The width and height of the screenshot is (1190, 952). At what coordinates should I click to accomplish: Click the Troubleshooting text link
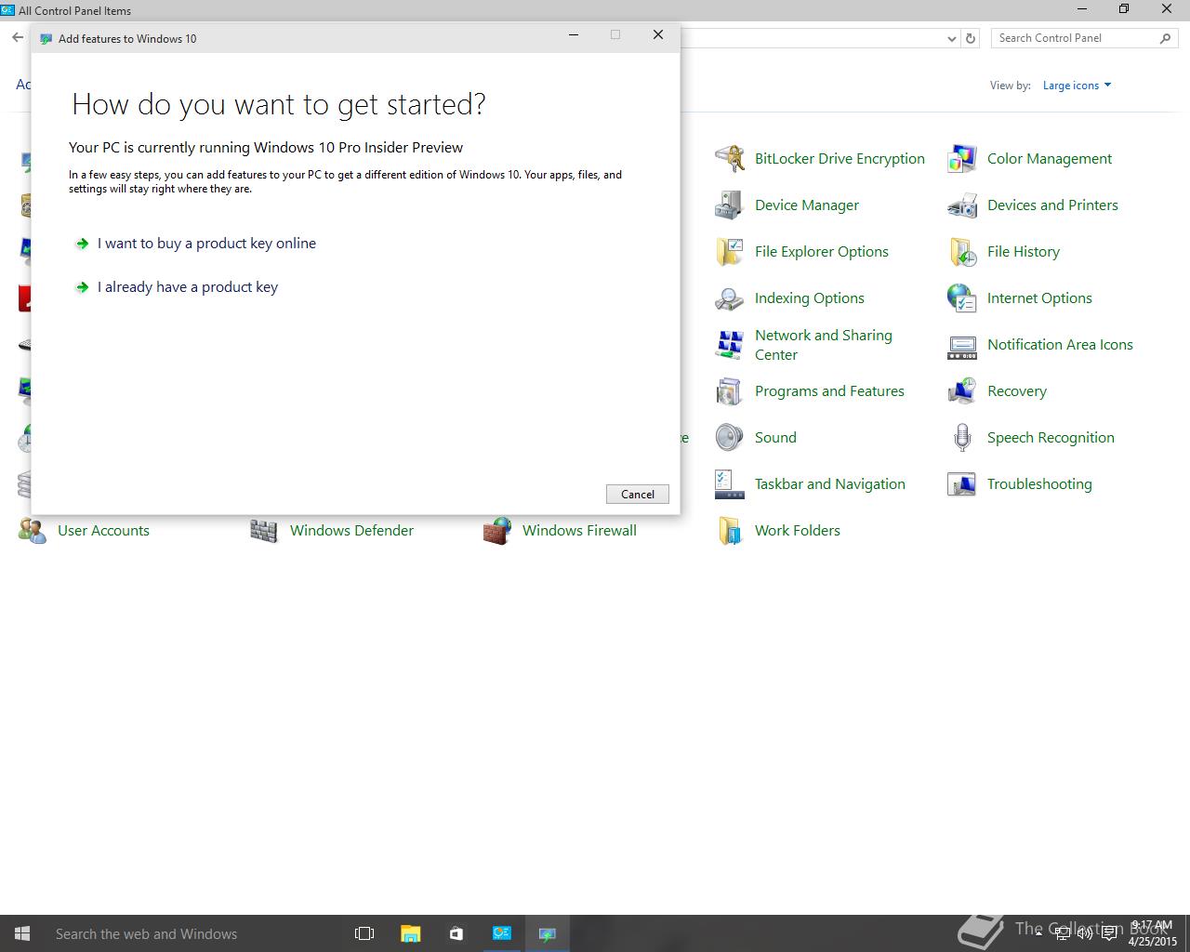(1039, 484)
